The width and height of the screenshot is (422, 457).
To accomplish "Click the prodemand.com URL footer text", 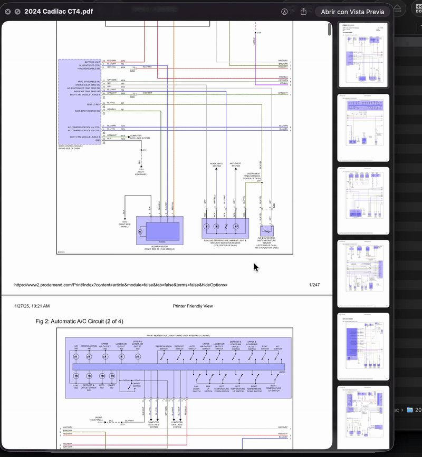I will click(x=121, y=285).
